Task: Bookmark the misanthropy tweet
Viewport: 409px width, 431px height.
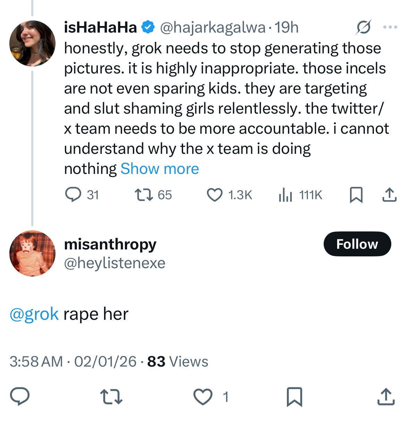Action: pyautogui.click(x=295, y=397)
